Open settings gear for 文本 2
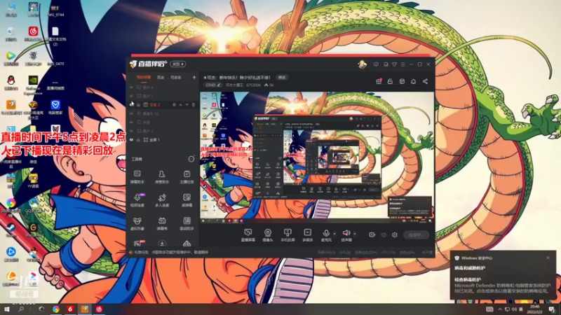561x315 pixels. (174, 104)
